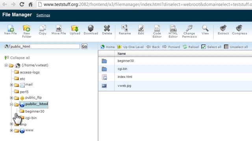Select public_html in folder tree
The image size is (252, 141).
[37, 104]
